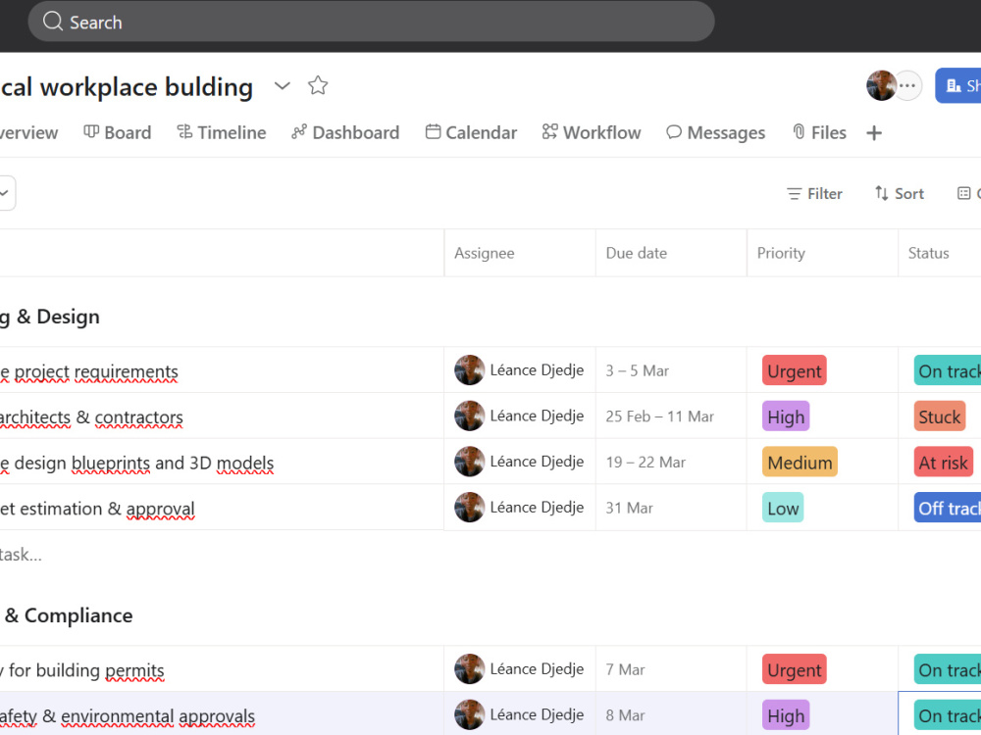Change the Stuck status tag
981x735 pixels.
(x=939, y=416)
